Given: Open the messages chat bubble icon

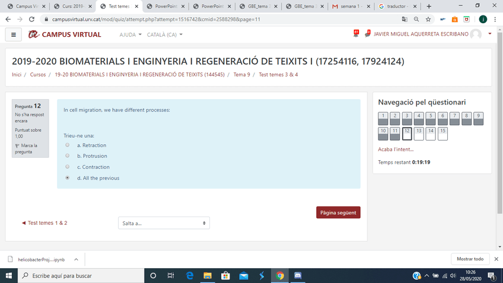Looking at the screenshot, I should tap(367, 34).
